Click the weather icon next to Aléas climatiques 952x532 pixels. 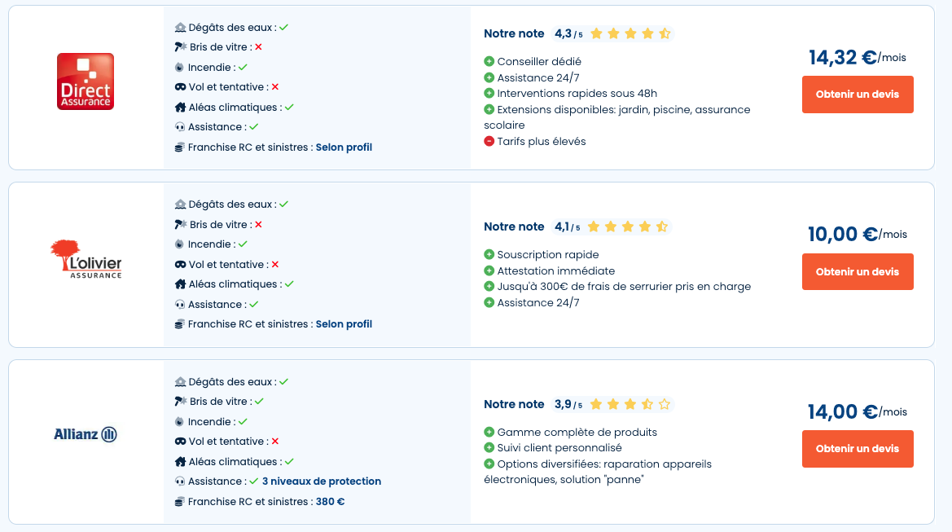pyautogui.click(x=180, y=106)
